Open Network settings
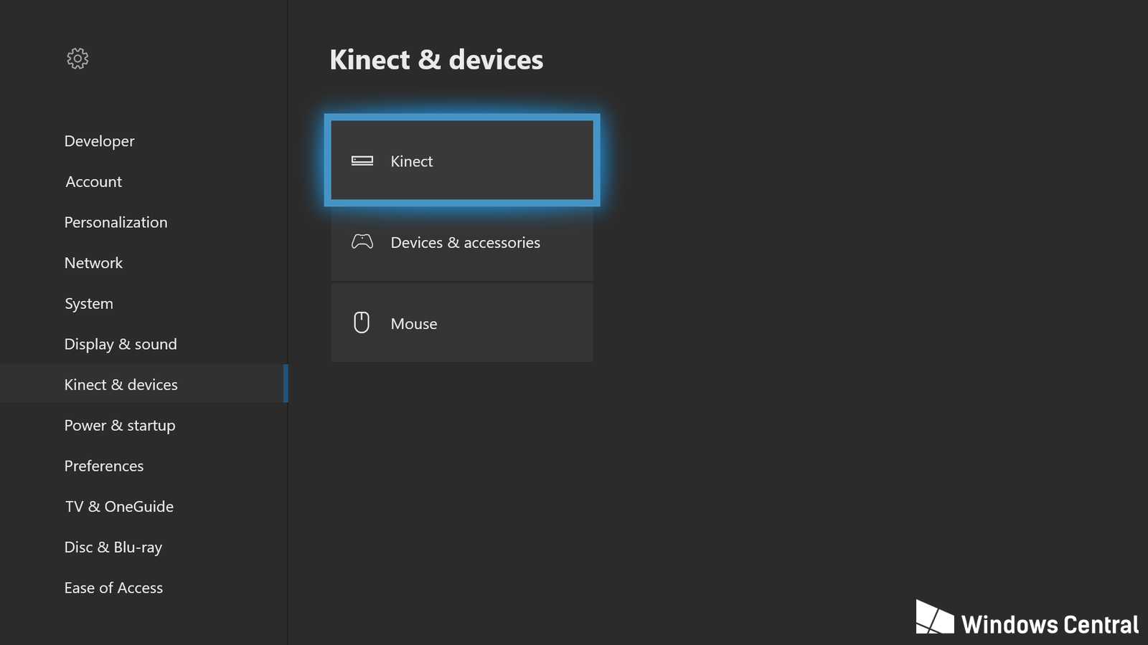 tap(93, 263)
